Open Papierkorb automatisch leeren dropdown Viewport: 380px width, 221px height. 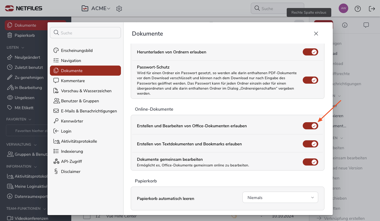pyautogui.click(x=280, y=198)
